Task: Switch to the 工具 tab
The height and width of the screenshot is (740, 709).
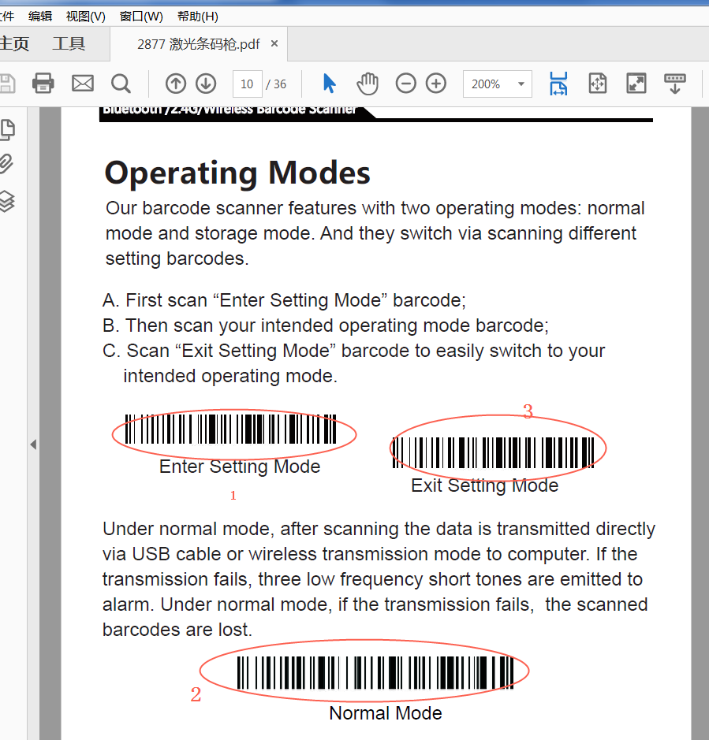Action: (69, 44)
